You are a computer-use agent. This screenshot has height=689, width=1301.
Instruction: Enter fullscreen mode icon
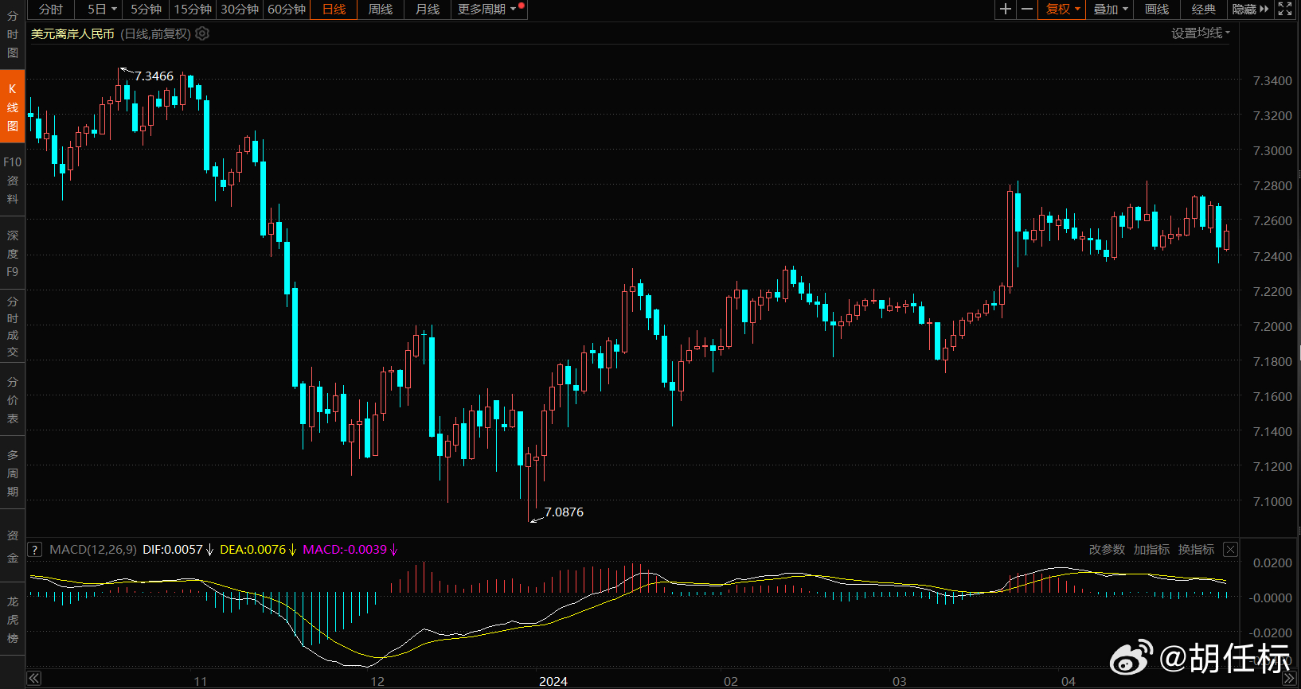pos(1285,9)
